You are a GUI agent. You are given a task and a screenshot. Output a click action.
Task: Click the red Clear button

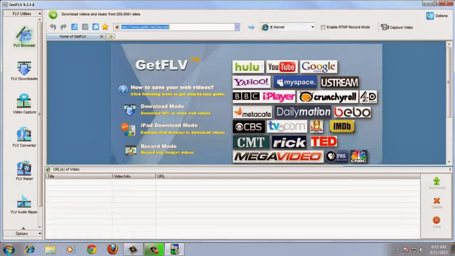click(437, 223)
